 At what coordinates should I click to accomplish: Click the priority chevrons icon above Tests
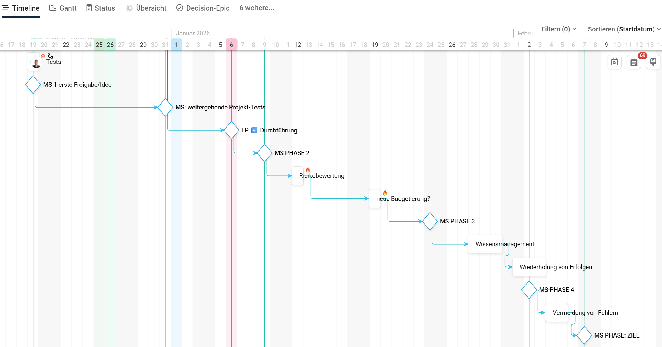(x=43, y=56)
